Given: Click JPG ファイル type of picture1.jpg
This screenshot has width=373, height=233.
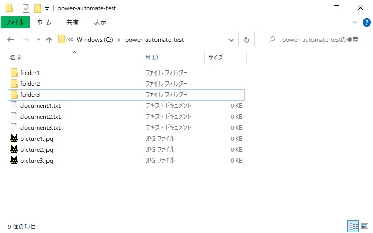Looking at the screenshot, I should [160, 139].
